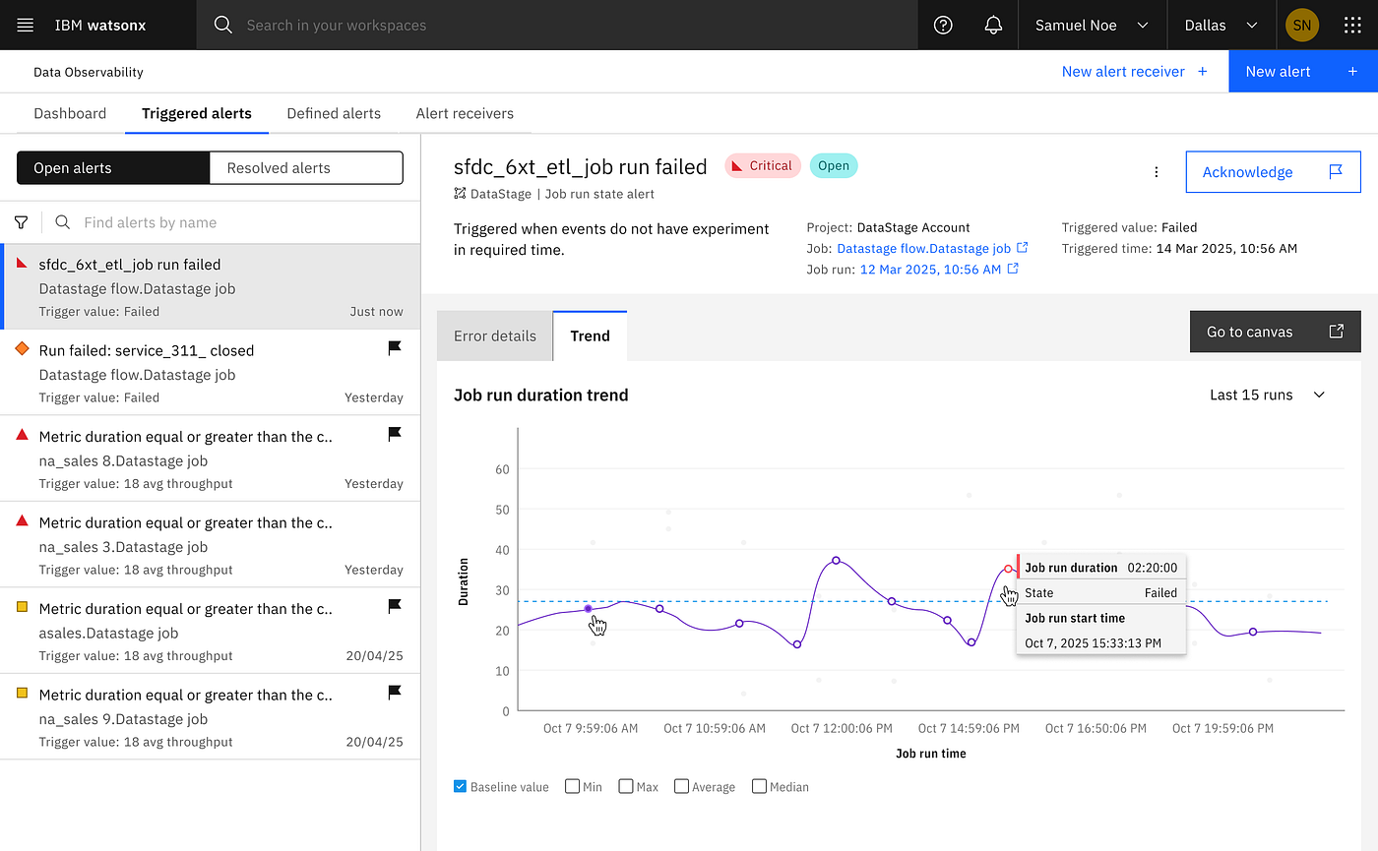The image size is (1378, 851).
Task: Open the hamburger navigation menu
Action: 26,25
